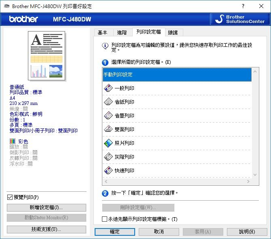This screenshot has height=239, width=271.
Task: Click the 省紙列印 profile icon
Action: [x=108, y=102]
